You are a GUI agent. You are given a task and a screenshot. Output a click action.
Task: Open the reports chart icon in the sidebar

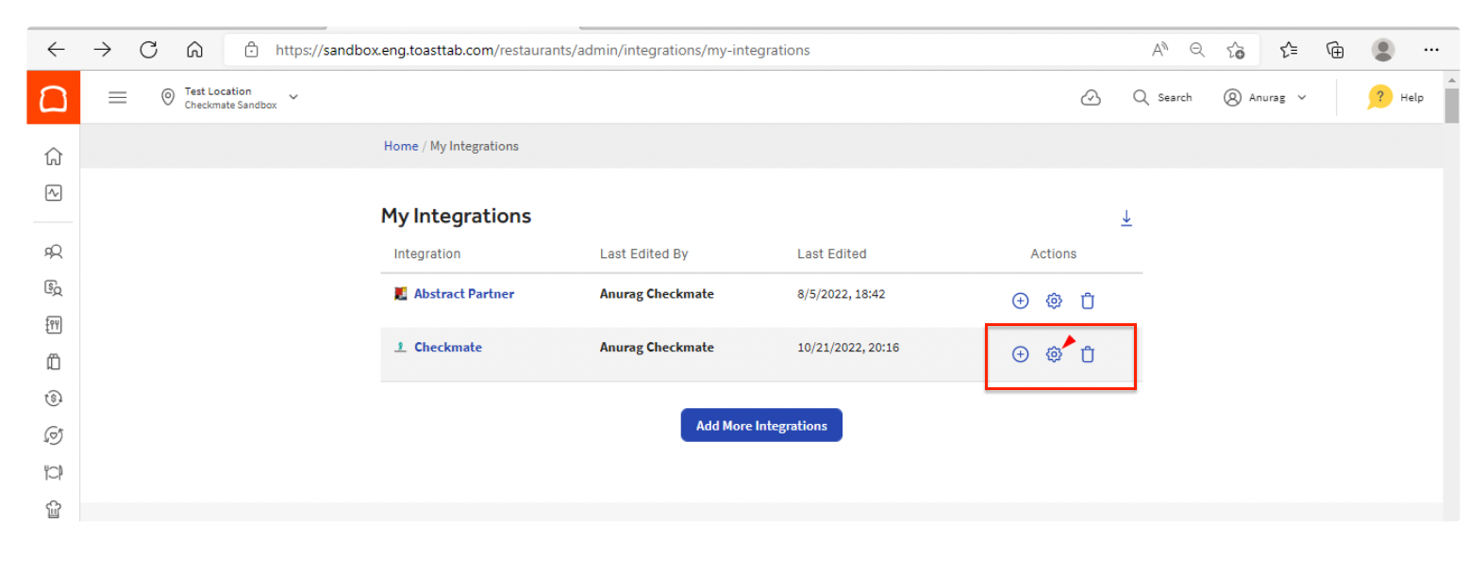54,193
